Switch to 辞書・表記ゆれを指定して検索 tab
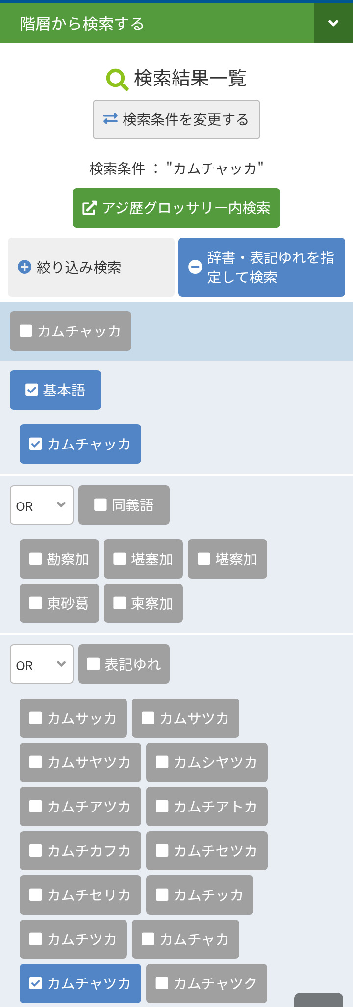The image size is (353, 1007). 262,267
